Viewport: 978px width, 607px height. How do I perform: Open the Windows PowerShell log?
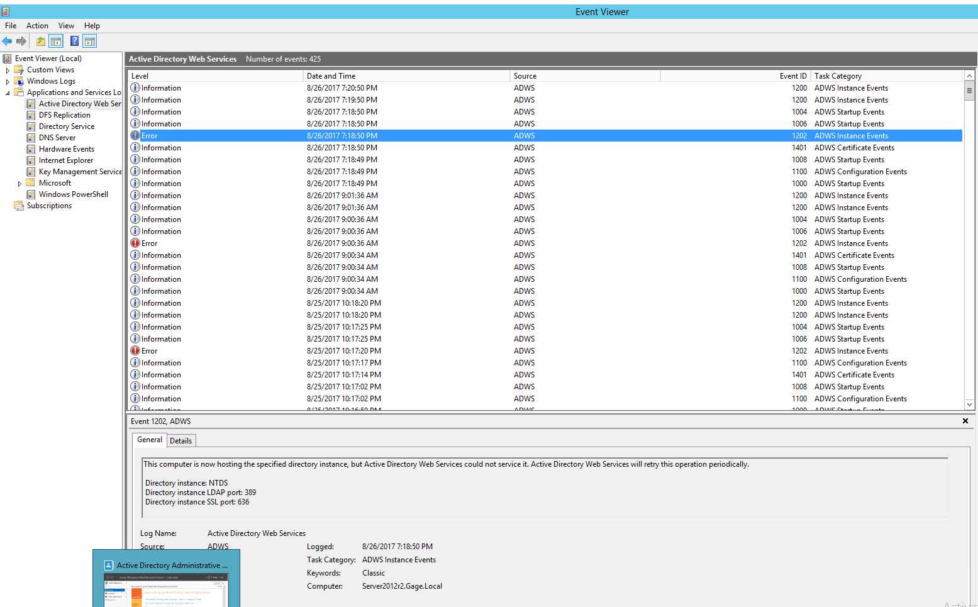(x=73, y=194)
